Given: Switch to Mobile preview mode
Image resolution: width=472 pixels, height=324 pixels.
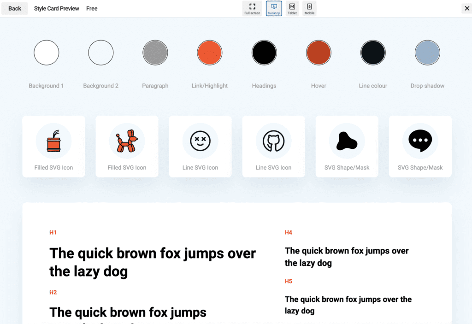Looking at the screenshot, I should (x=309, y=8).
